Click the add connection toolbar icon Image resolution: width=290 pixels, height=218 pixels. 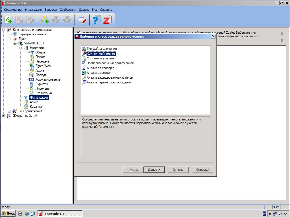pyautogui.click(x=8, y=20)
